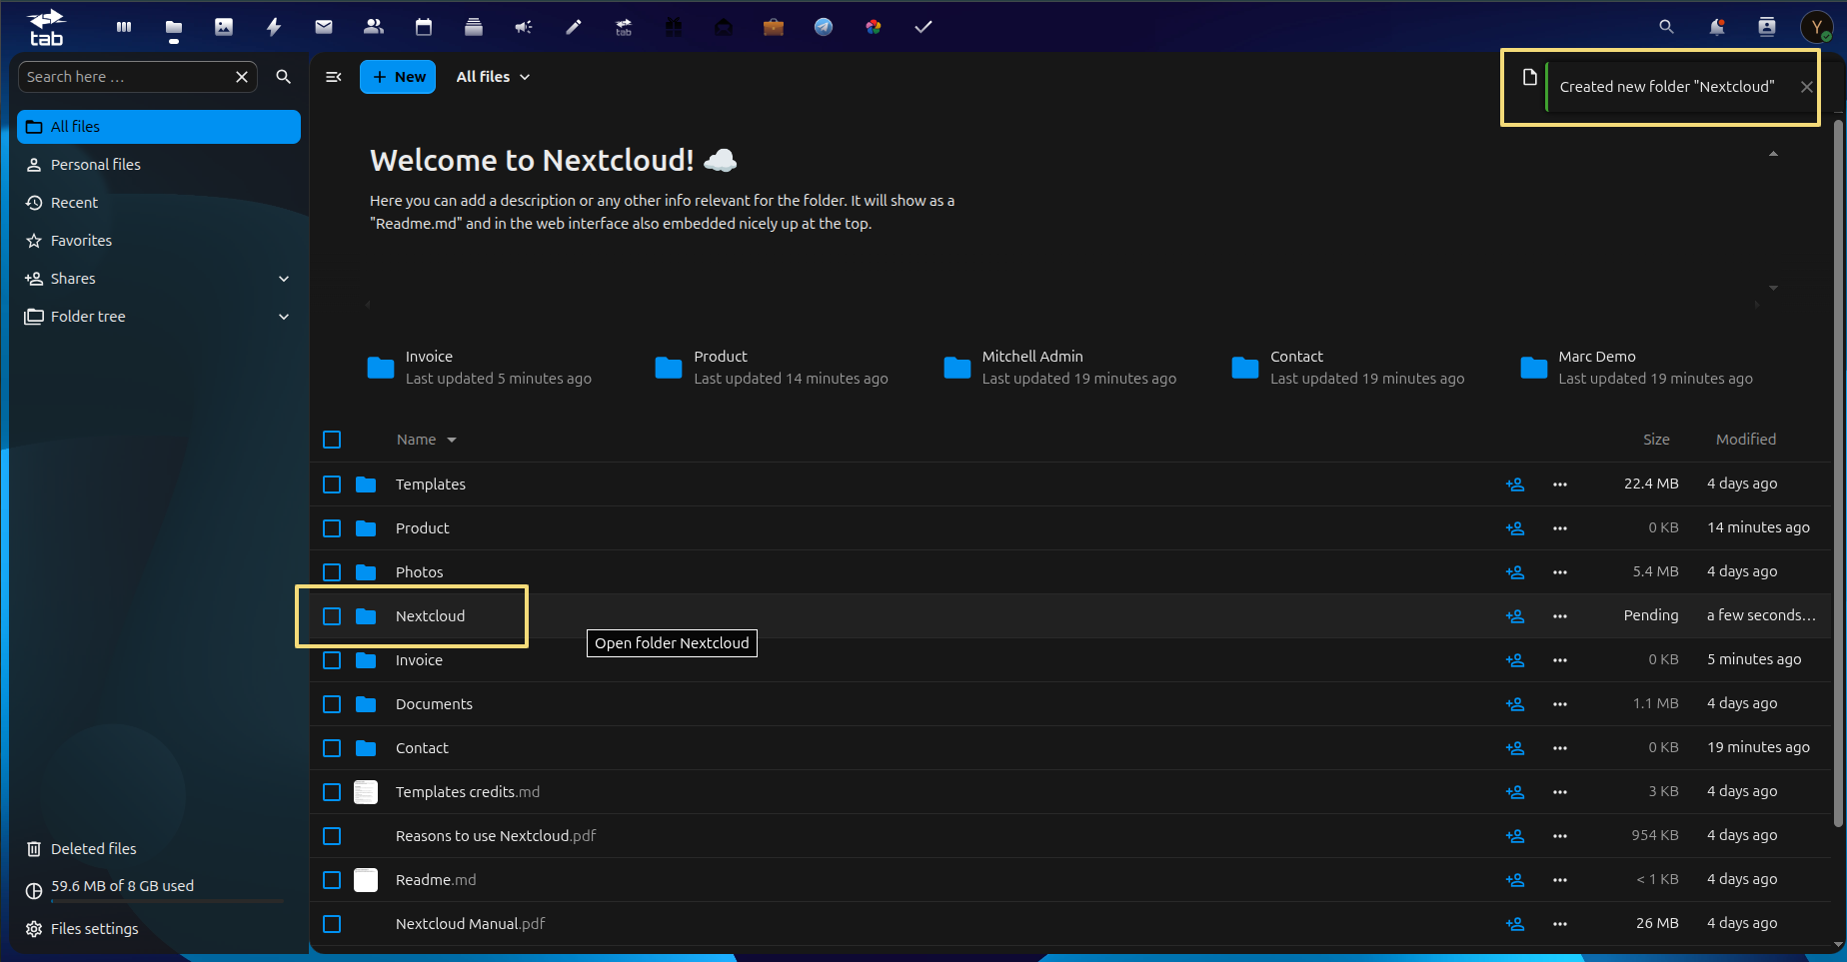
Task: Open the Invoice recent folder card
Action: (x=480, y=368)
